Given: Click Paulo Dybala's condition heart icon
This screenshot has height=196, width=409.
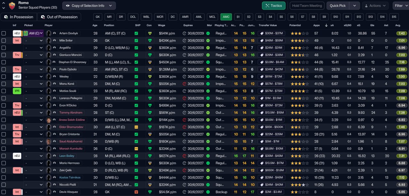Looking at the screenshot, I should [x=149, y=69].
